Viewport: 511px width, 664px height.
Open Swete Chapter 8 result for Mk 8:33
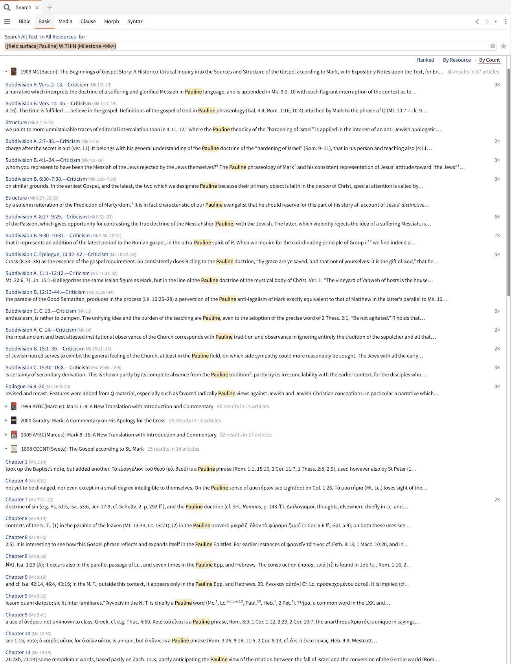[17, 537]
